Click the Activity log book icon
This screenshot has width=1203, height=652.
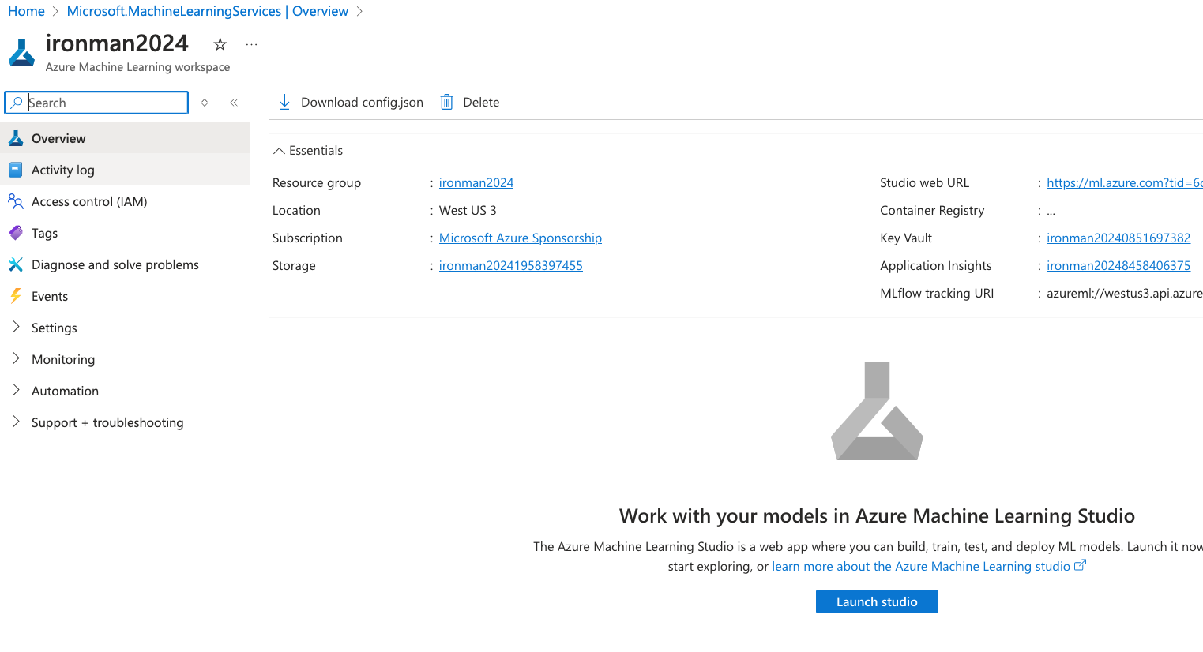tap(16, 170)
